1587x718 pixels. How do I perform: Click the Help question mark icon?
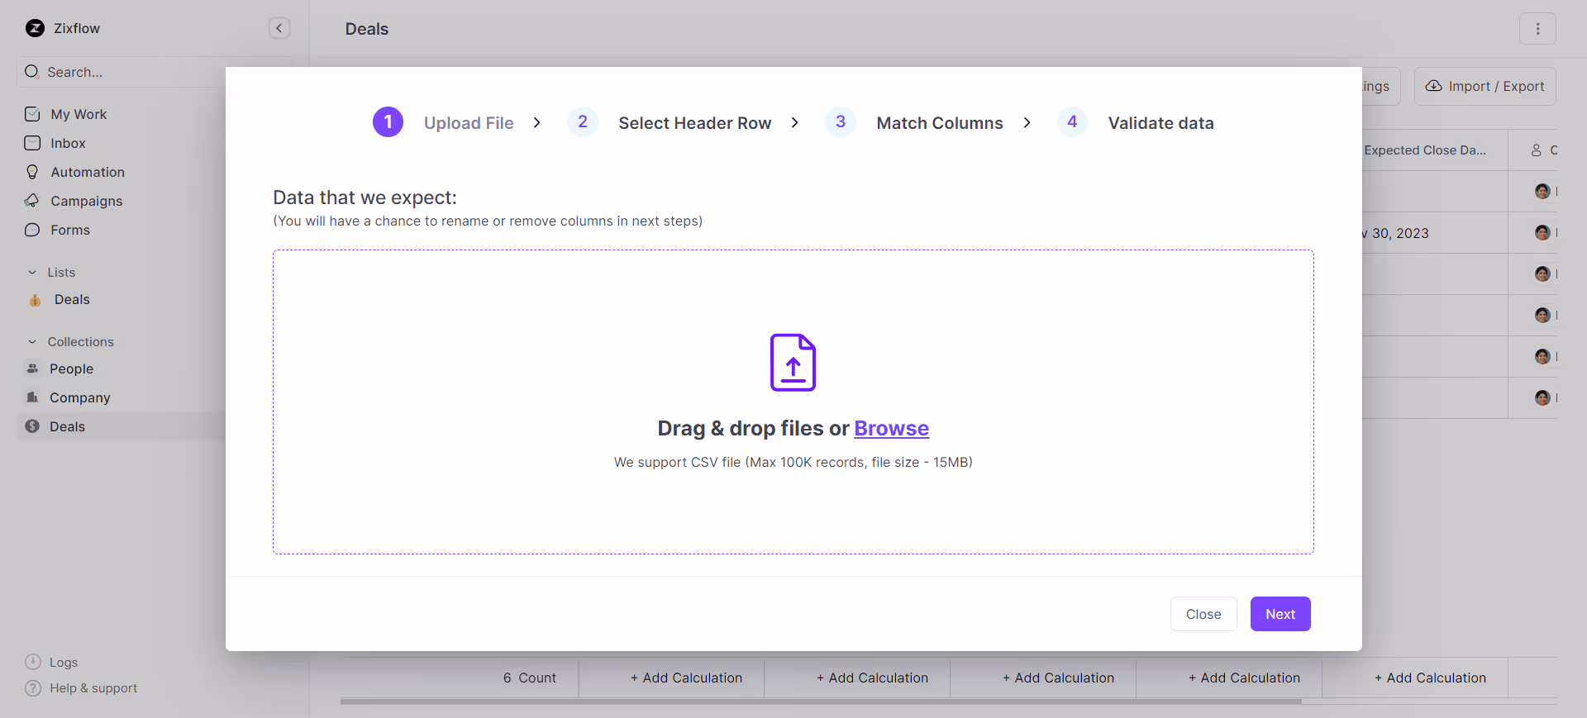33,688
